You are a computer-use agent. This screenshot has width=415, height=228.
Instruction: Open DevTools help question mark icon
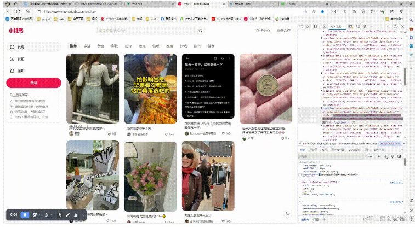coord(396,26)
